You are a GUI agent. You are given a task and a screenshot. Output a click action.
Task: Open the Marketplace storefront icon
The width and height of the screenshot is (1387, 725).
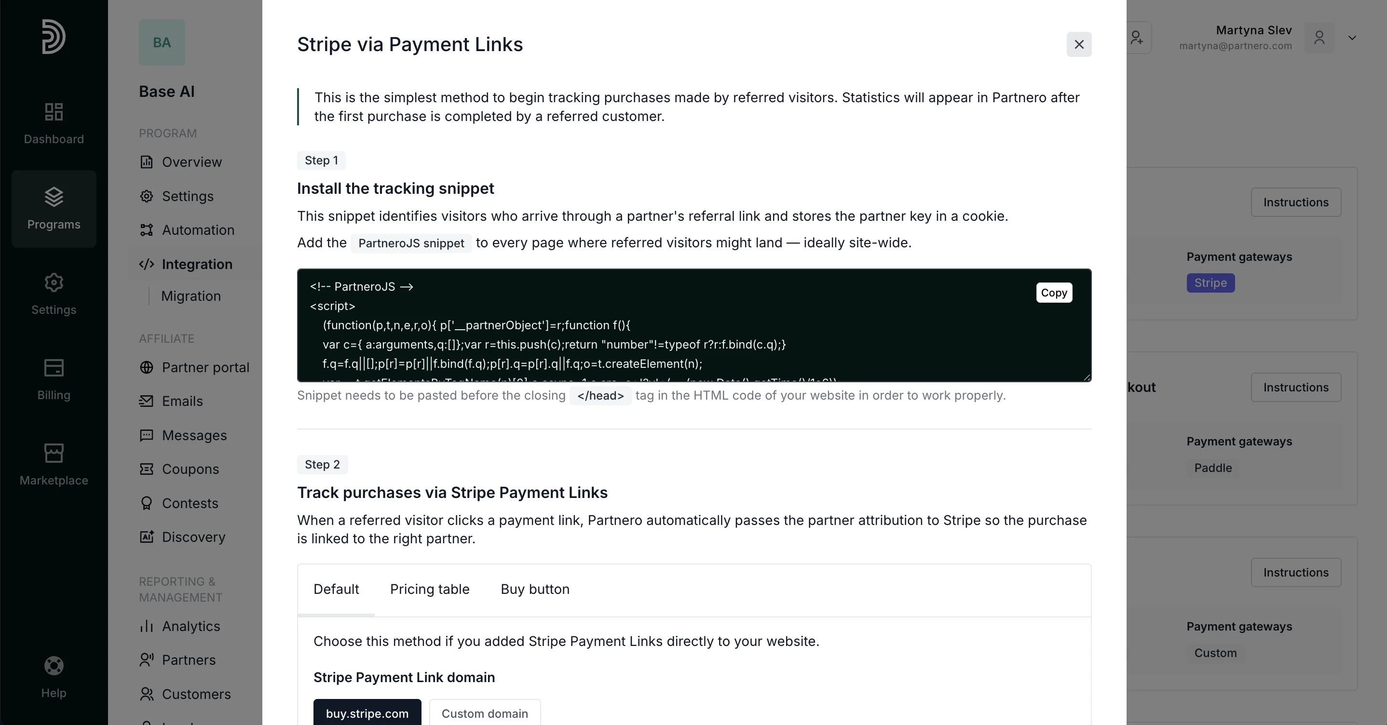click(x=54, y=453)
